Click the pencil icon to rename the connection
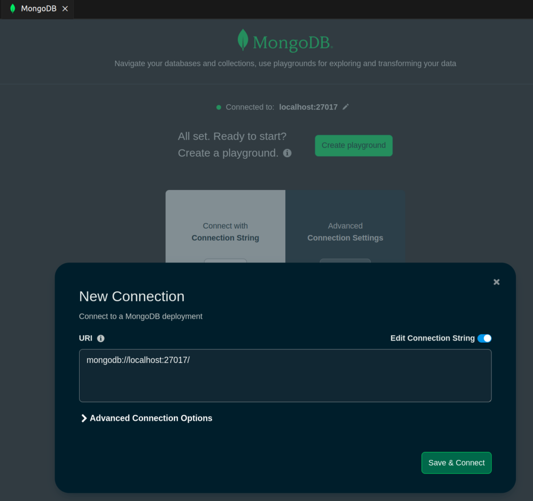Screen dimensions: 533x501 pos(346,107)
